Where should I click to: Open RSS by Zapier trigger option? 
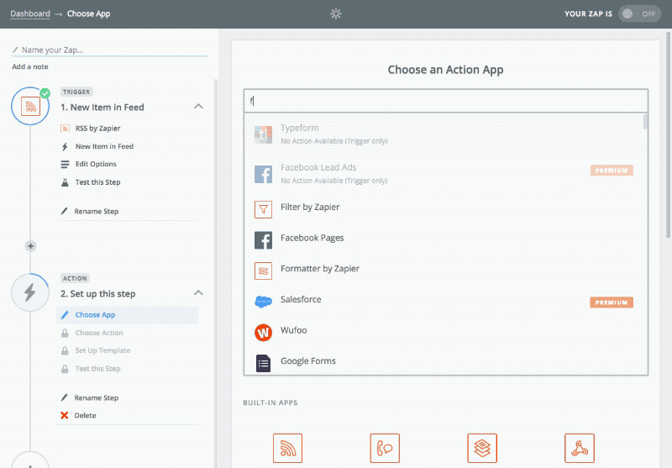(97, 129)
